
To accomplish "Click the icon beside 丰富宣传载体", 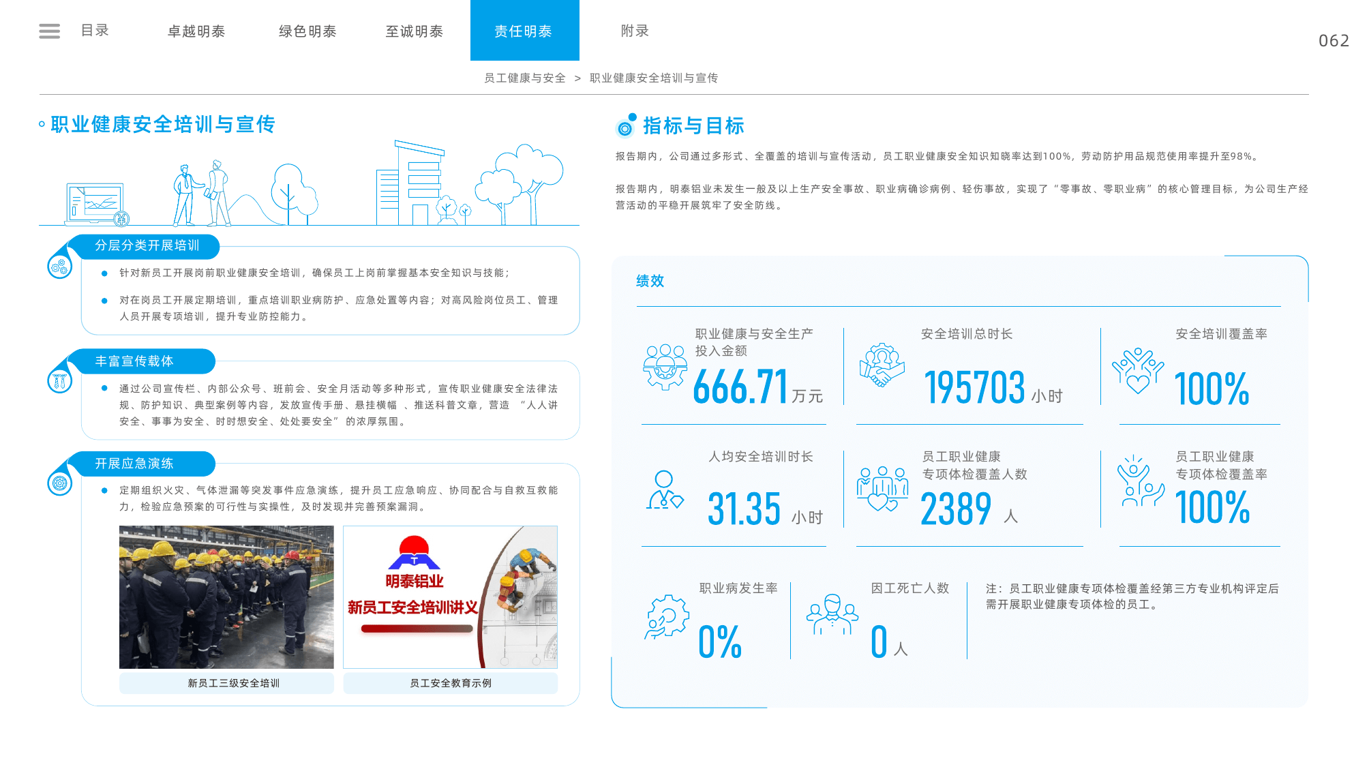I will pyautogui.click(x=60, y=380).
